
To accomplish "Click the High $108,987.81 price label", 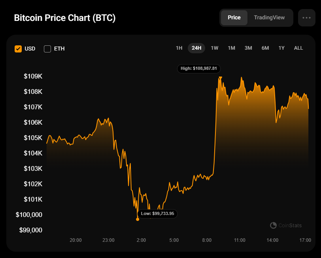I will pos(199,68).
